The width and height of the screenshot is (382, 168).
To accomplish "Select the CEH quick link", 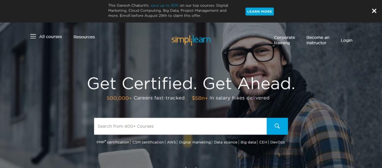I will coord(263,142).
